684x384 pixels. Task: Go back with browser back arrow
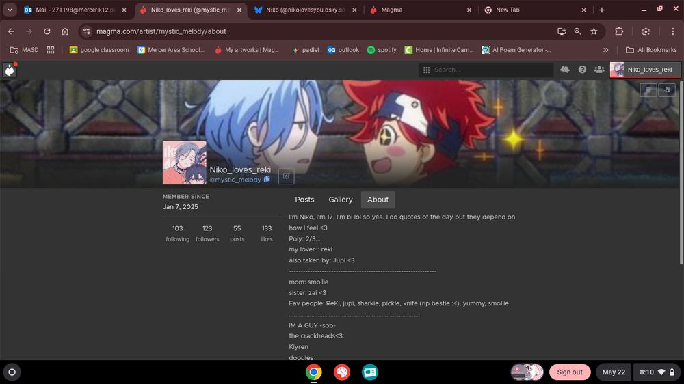coord(12,31)
